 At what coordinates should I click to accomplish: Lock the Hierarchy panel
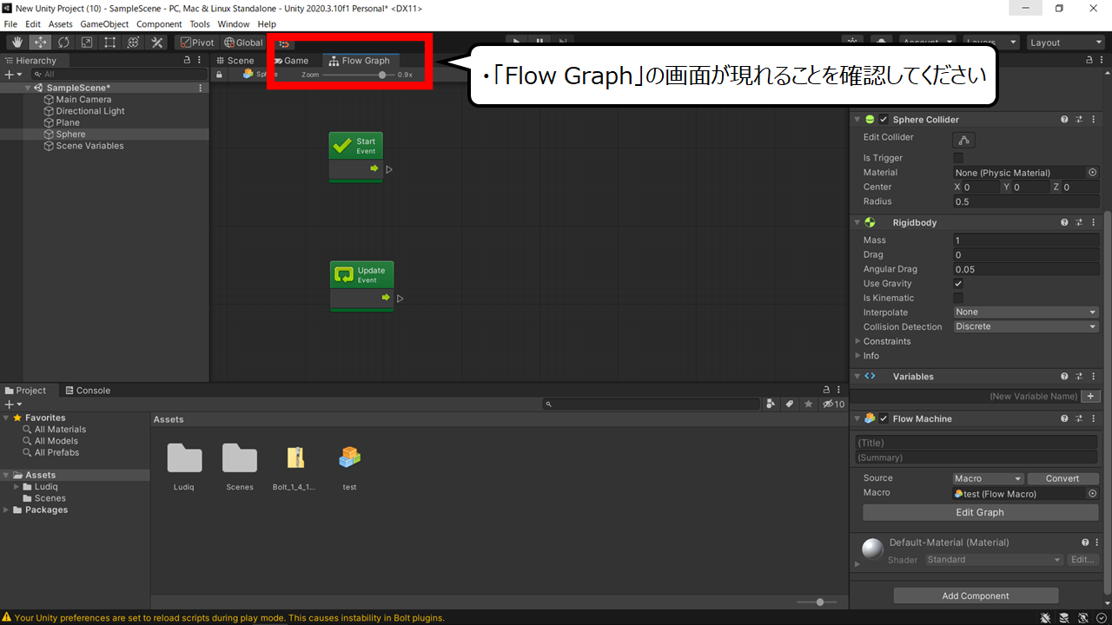[187, 61]
